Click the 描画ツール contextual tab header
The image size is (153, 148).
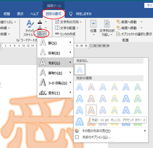pos(54,6)
